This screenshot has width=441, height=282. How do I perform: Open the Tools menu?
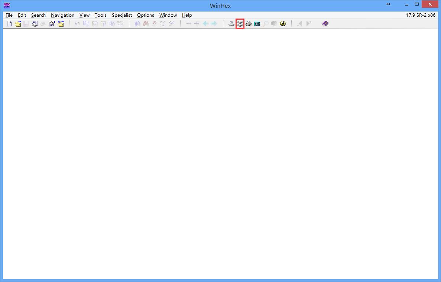tap(100, 15)
